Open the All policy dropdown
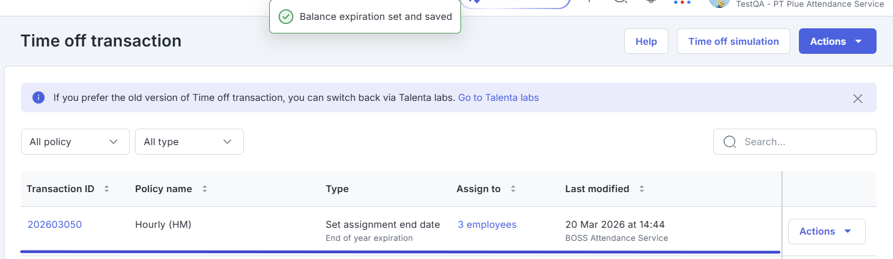This screenshot has width=893, height=259. 75,142
